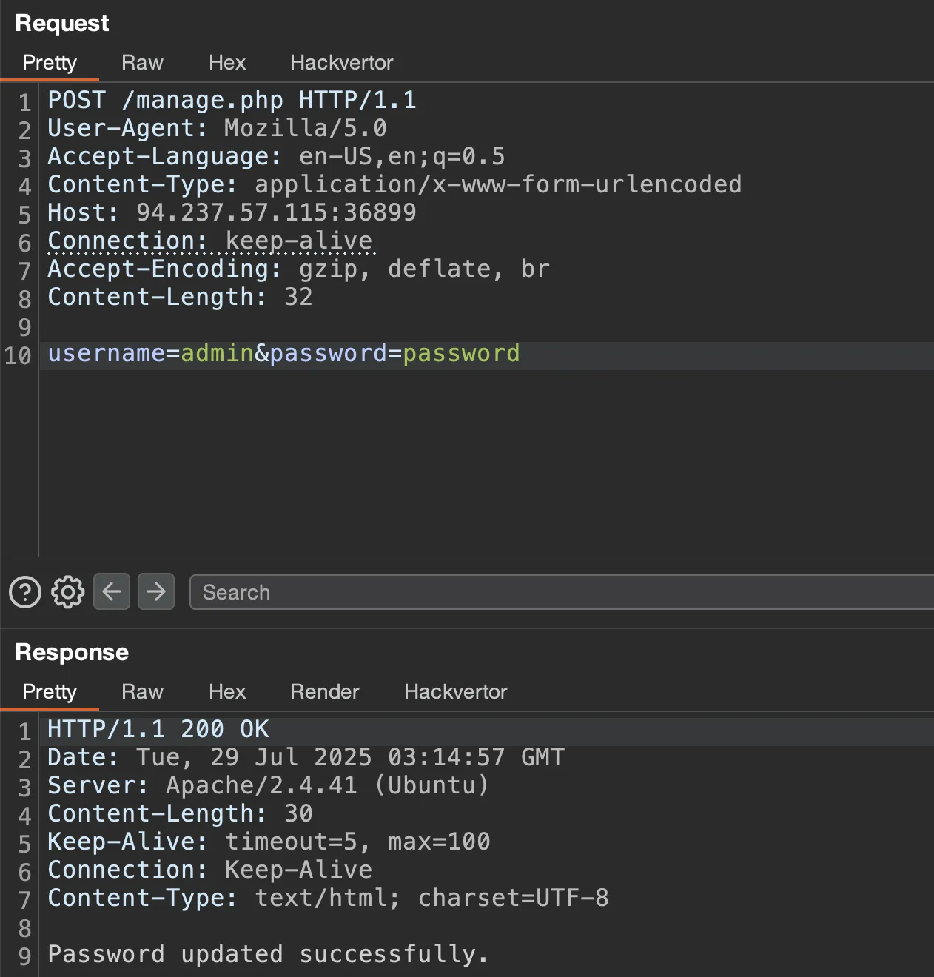Click the Accept-Encoding header line
The image size is (934, 977).
(x=299, y=269)
